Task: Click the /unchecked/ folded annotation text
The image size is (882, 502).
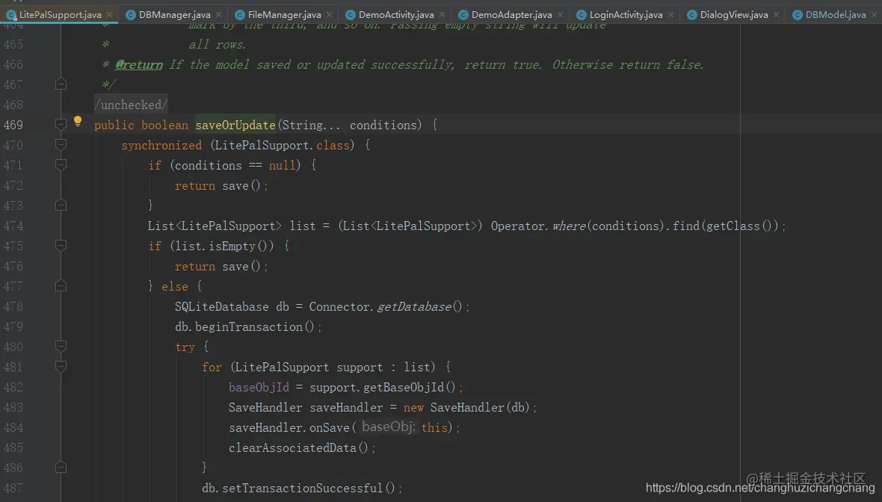Action: (x=131, y=105)
